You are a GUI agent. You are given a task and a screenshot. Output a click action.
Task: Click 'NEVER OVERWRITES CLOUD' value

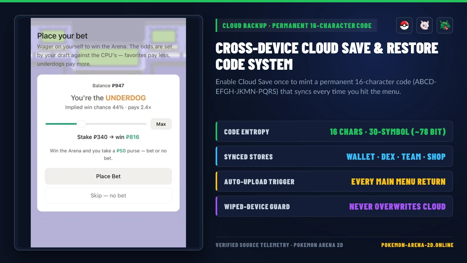397,207
